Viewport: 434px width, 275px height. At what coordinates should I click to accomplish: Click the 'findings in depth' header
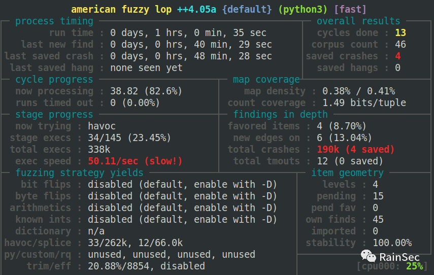(280, 114)
